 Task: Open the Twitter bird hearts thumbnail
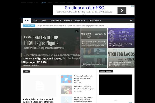tap(66, 79)
